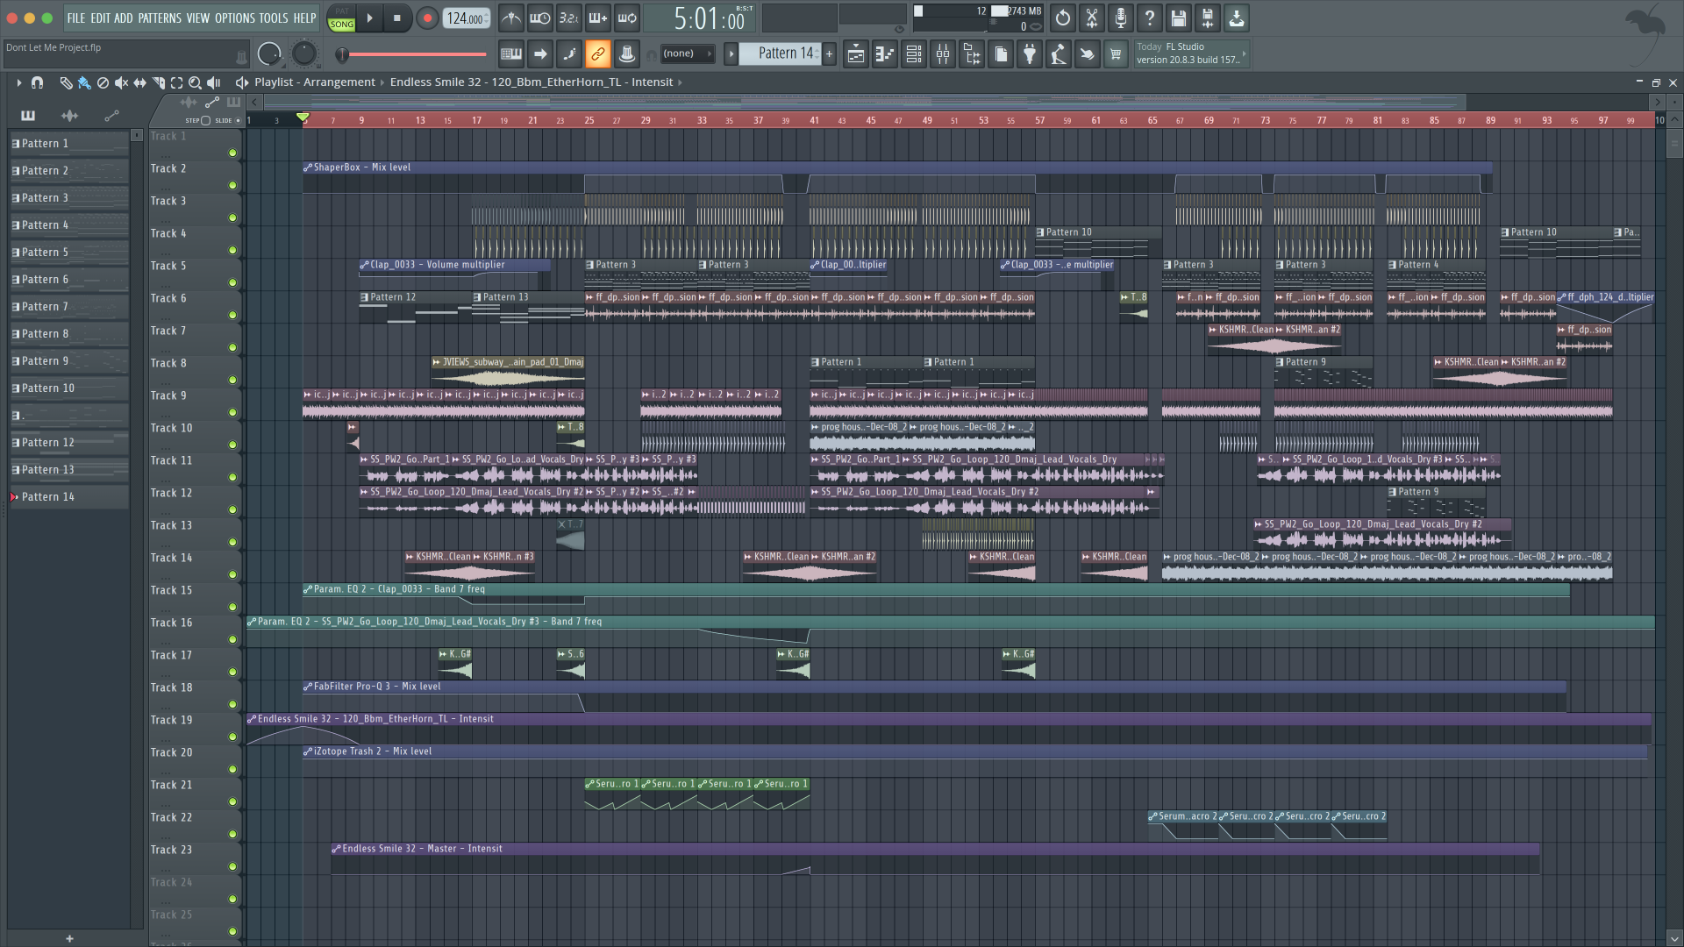Add new pattern with plus button
This screenshot has height=947, width=1684.
(x=829, y=53)
